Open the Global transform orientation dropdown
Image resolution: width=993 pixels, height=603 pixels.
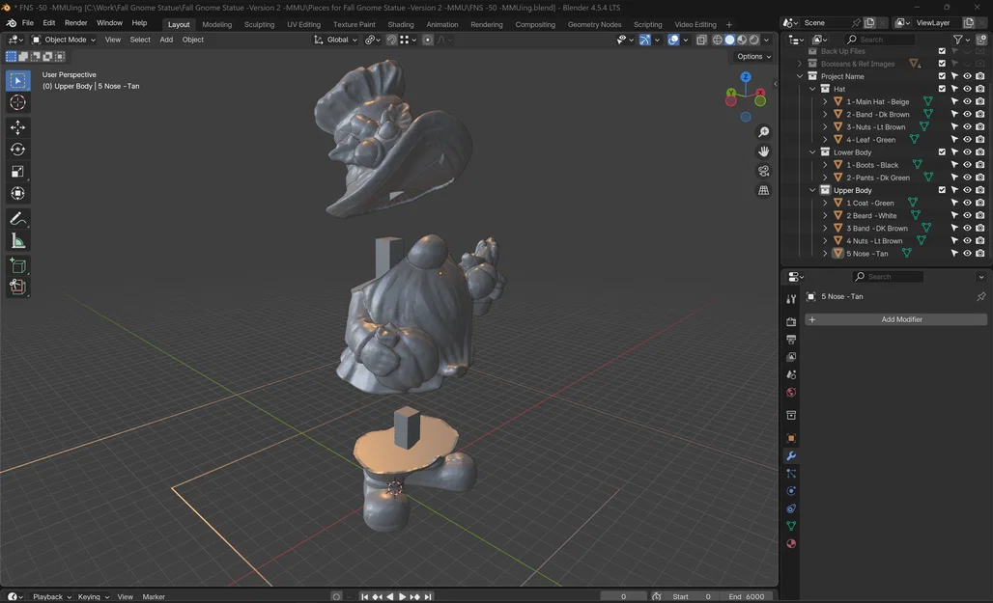tap(336, 40)
